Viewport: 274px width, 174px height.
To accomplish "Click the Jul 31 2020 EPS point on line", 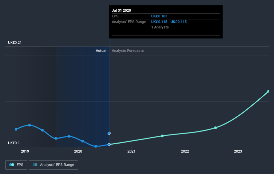I will pyautogui.click(x=109, y=145).
